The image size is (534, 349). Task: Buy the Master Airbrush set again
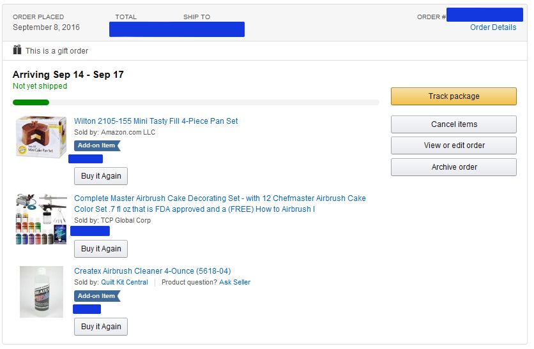pyautogui.click(x=101, y=249)
